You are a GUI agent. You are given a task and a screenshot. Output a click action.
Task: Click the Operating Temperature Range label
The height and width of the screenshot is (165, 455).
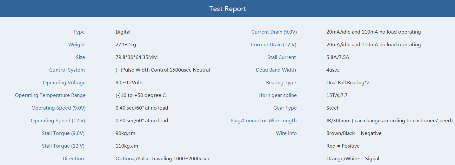pyautogui.click(x=50, y=95)
